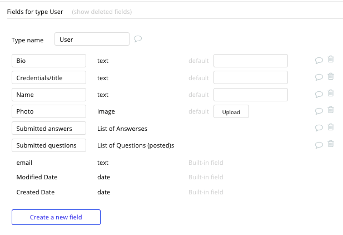This screenshot has height=235, width=343.
Task: Upload a default Photo image
Action: [231, 111]
